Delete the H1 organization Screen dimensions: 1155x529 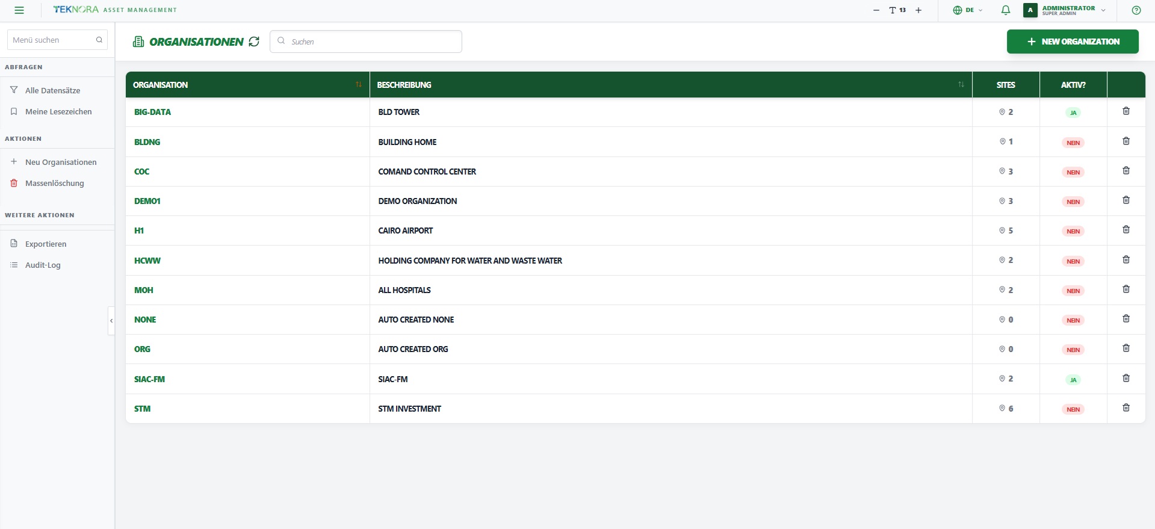(x=1126, y=230)
